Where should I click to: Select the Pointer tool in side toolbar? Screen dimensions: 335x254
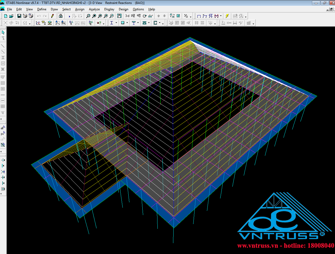point(3,32)
